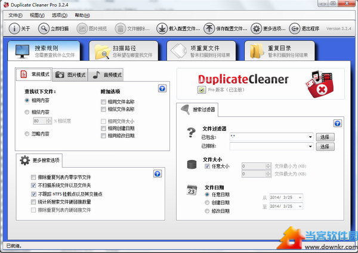Start scanning with the 立即扫描 icon
This screenshot has width=358, height=253.
(x=44, y=29)
